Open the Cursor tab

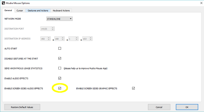coord(20,11)
